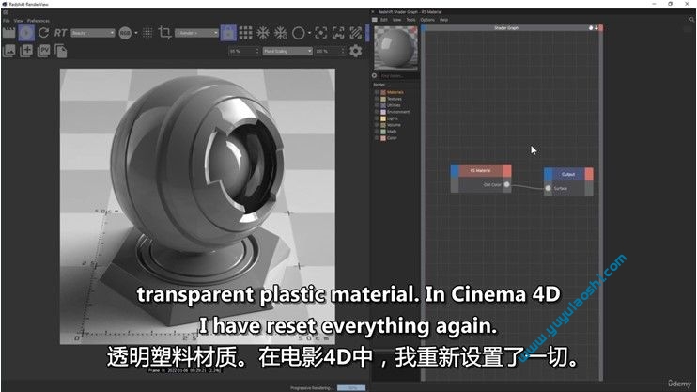Viewport: 697px width, 392px height.
Task: Expand the Environment node category
Action: (x=377, y=112)
